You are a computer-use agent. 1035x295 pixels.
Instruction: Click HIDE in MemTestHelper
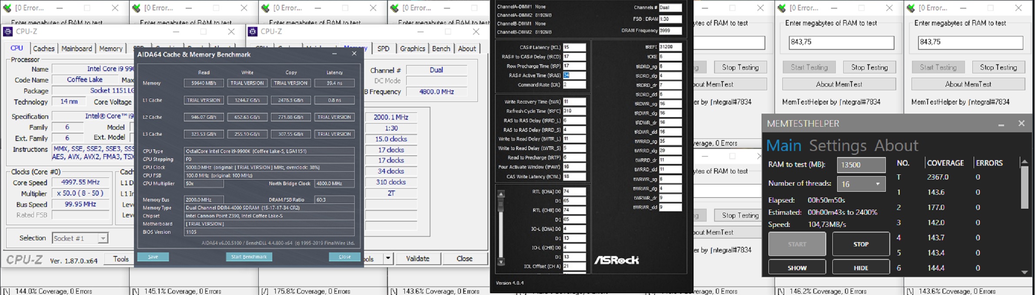861,268
